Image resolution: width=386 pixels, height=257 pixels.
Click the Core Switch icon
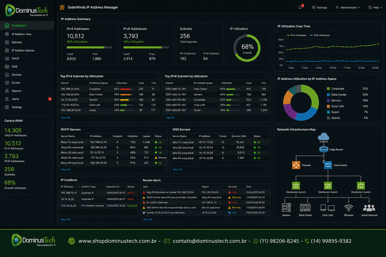pyautogui.click(x=328, y=165)
